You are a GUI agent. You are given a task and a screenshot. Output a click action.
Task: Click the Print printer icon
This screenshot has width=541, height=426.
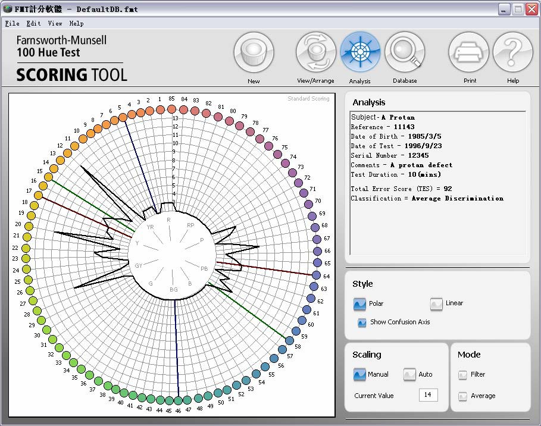point(468,52)
